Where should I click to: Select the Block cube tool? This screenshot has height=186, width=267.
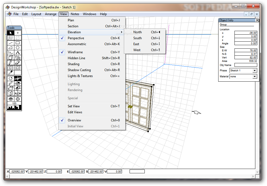11,58
